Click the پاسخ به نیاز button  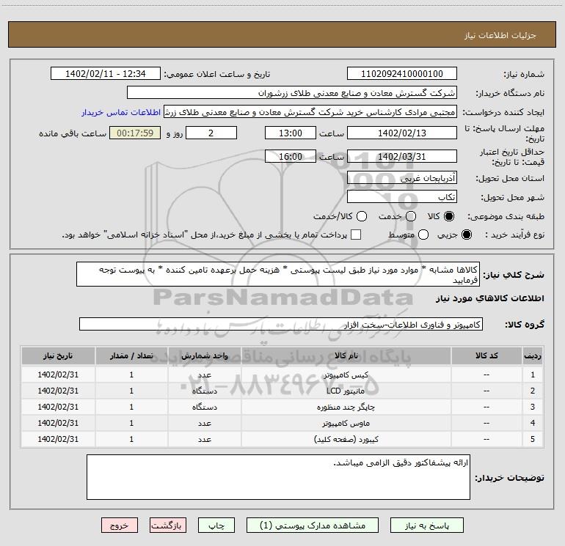(x=426, y=525)
